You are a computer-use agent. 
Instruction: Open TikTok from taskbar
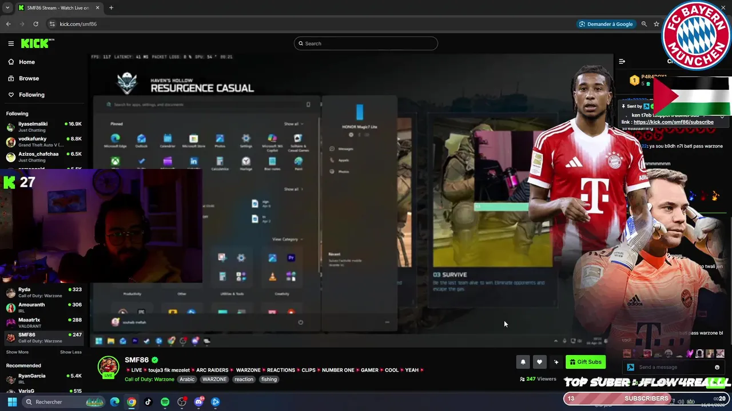click(x=148, y=402)
